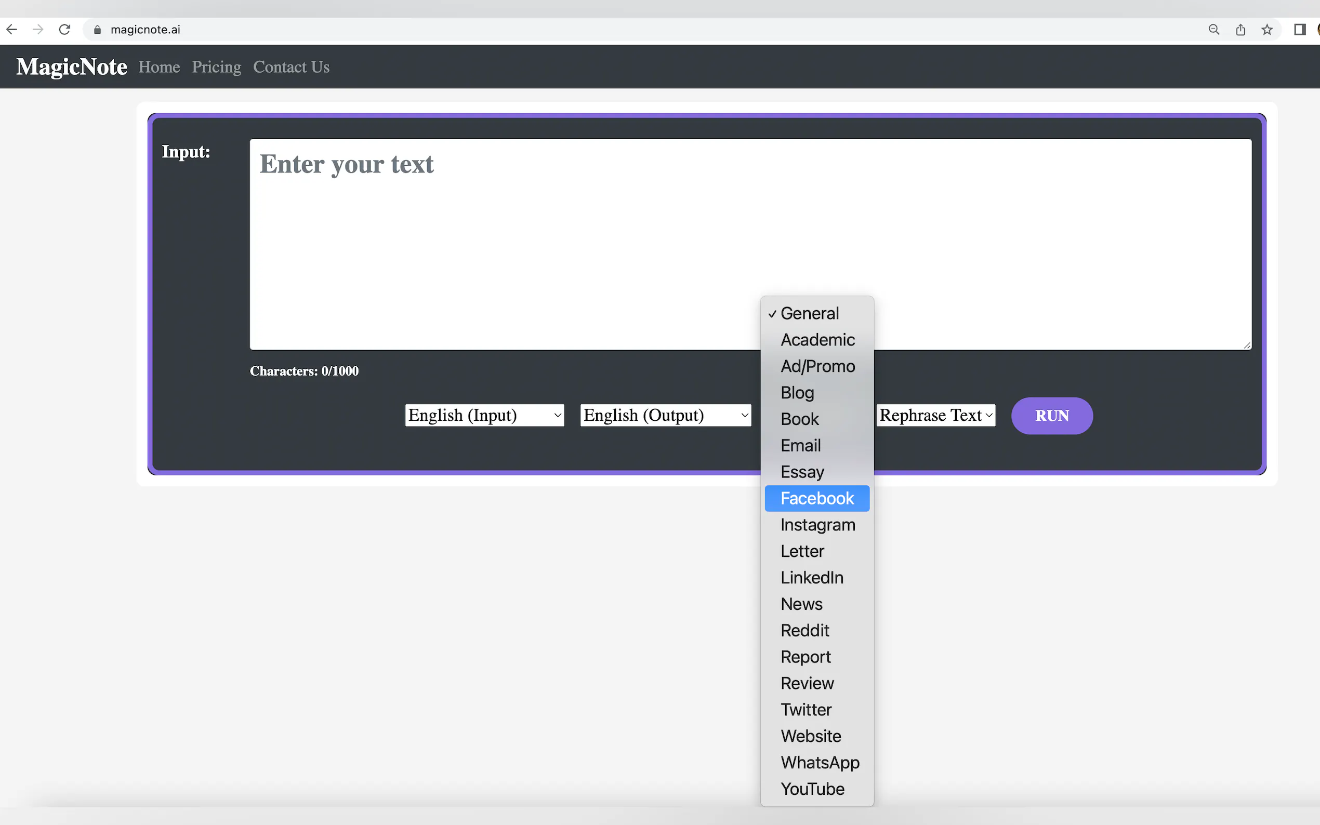Viewport: 1320px width, 825px height.
Task: Open the English (Output) language dropdown
Action: click(665, 415)
